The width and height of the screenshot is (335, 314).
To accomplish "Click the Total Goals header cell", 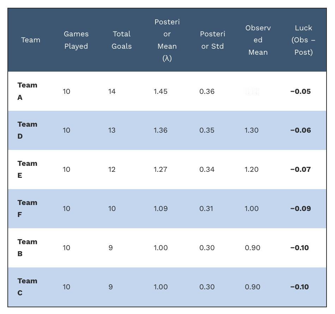I will pyautogui.click(x=122, y=40).
